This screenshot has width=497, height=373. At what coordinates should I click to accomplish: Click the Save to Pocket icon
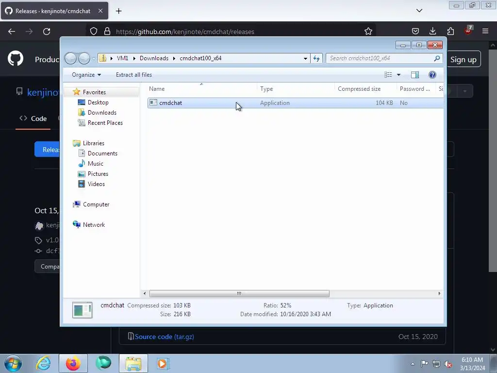[415, 31]
